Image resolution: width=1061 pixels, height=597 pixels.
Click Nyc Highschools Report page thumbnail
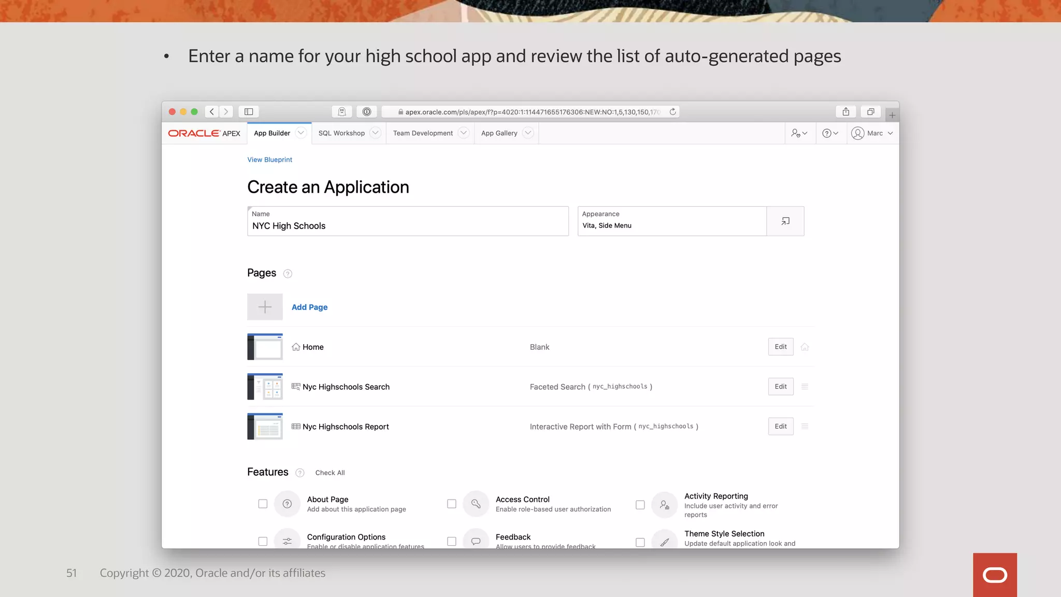[x=265, y=427]
